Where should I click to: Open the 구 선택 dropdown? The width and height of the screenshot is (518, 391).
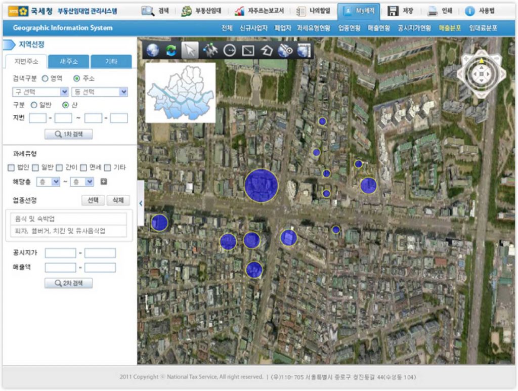pos(40,92)
